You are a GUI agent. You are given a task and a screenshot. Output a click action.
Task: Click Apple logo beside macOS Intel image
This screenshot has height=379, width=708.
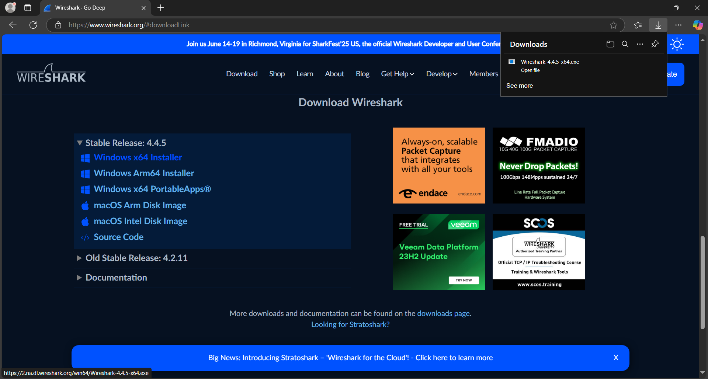tap(85, 222)
